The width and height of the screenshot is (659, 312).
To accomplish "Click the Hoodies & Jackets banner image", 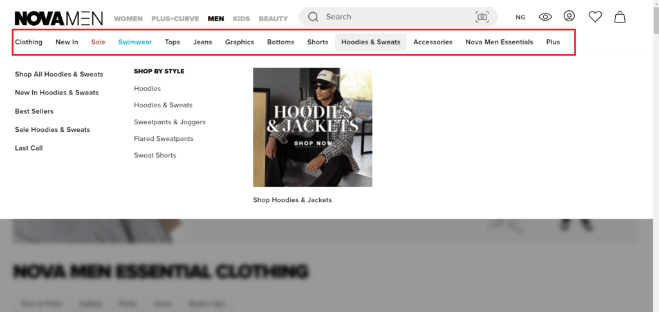I will click(x=312, y=127).
